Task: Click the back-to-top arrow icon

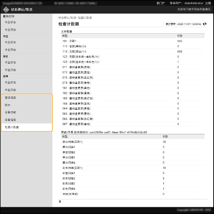Action: point(60,201)
